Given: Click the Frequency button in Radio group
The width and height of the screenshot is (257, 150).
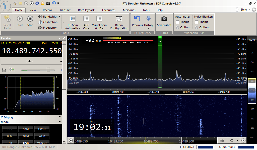Looking at the screenshot, I should point(47,28).
